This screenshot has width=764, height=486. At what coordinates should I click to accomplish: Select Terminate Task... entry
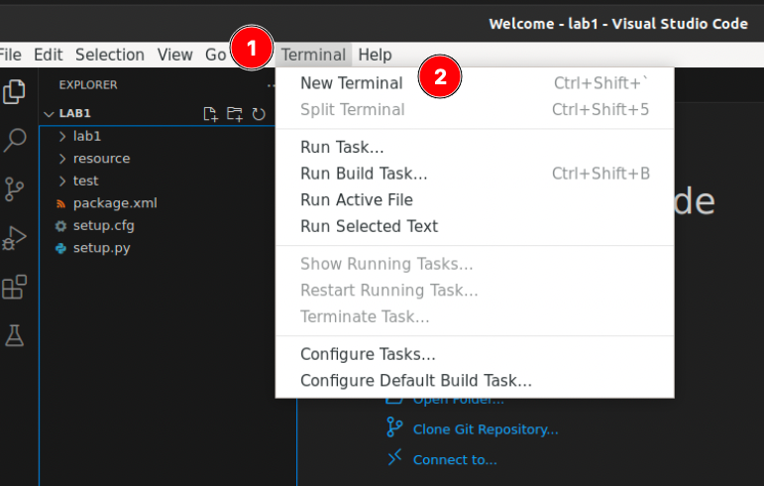click(475, 316)
